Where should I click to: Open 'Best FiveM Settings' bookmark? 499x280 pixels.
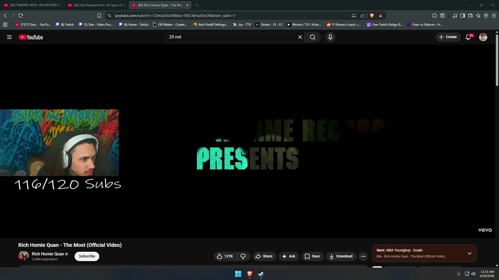[x=211, y=24]
